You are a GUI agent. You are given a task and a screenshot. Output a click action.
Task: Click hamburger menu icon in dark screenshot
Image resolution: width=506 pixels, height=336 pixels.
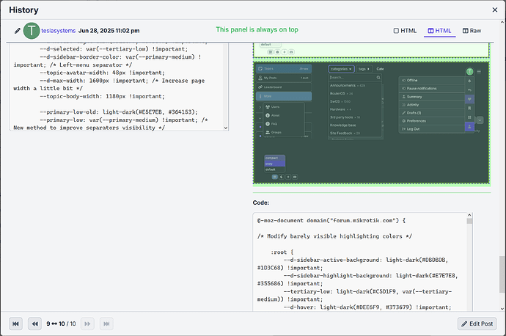(x=479, y=71)
